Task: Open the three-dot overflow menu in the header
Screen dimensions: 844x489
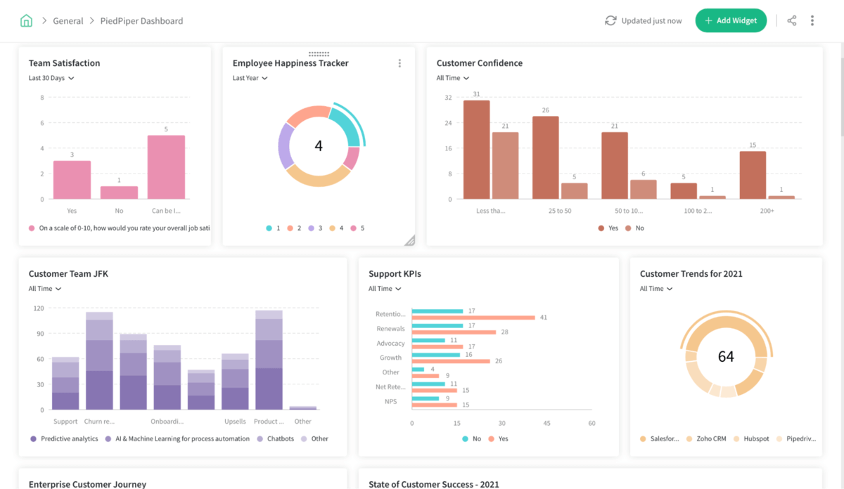Action: point(812,20)
